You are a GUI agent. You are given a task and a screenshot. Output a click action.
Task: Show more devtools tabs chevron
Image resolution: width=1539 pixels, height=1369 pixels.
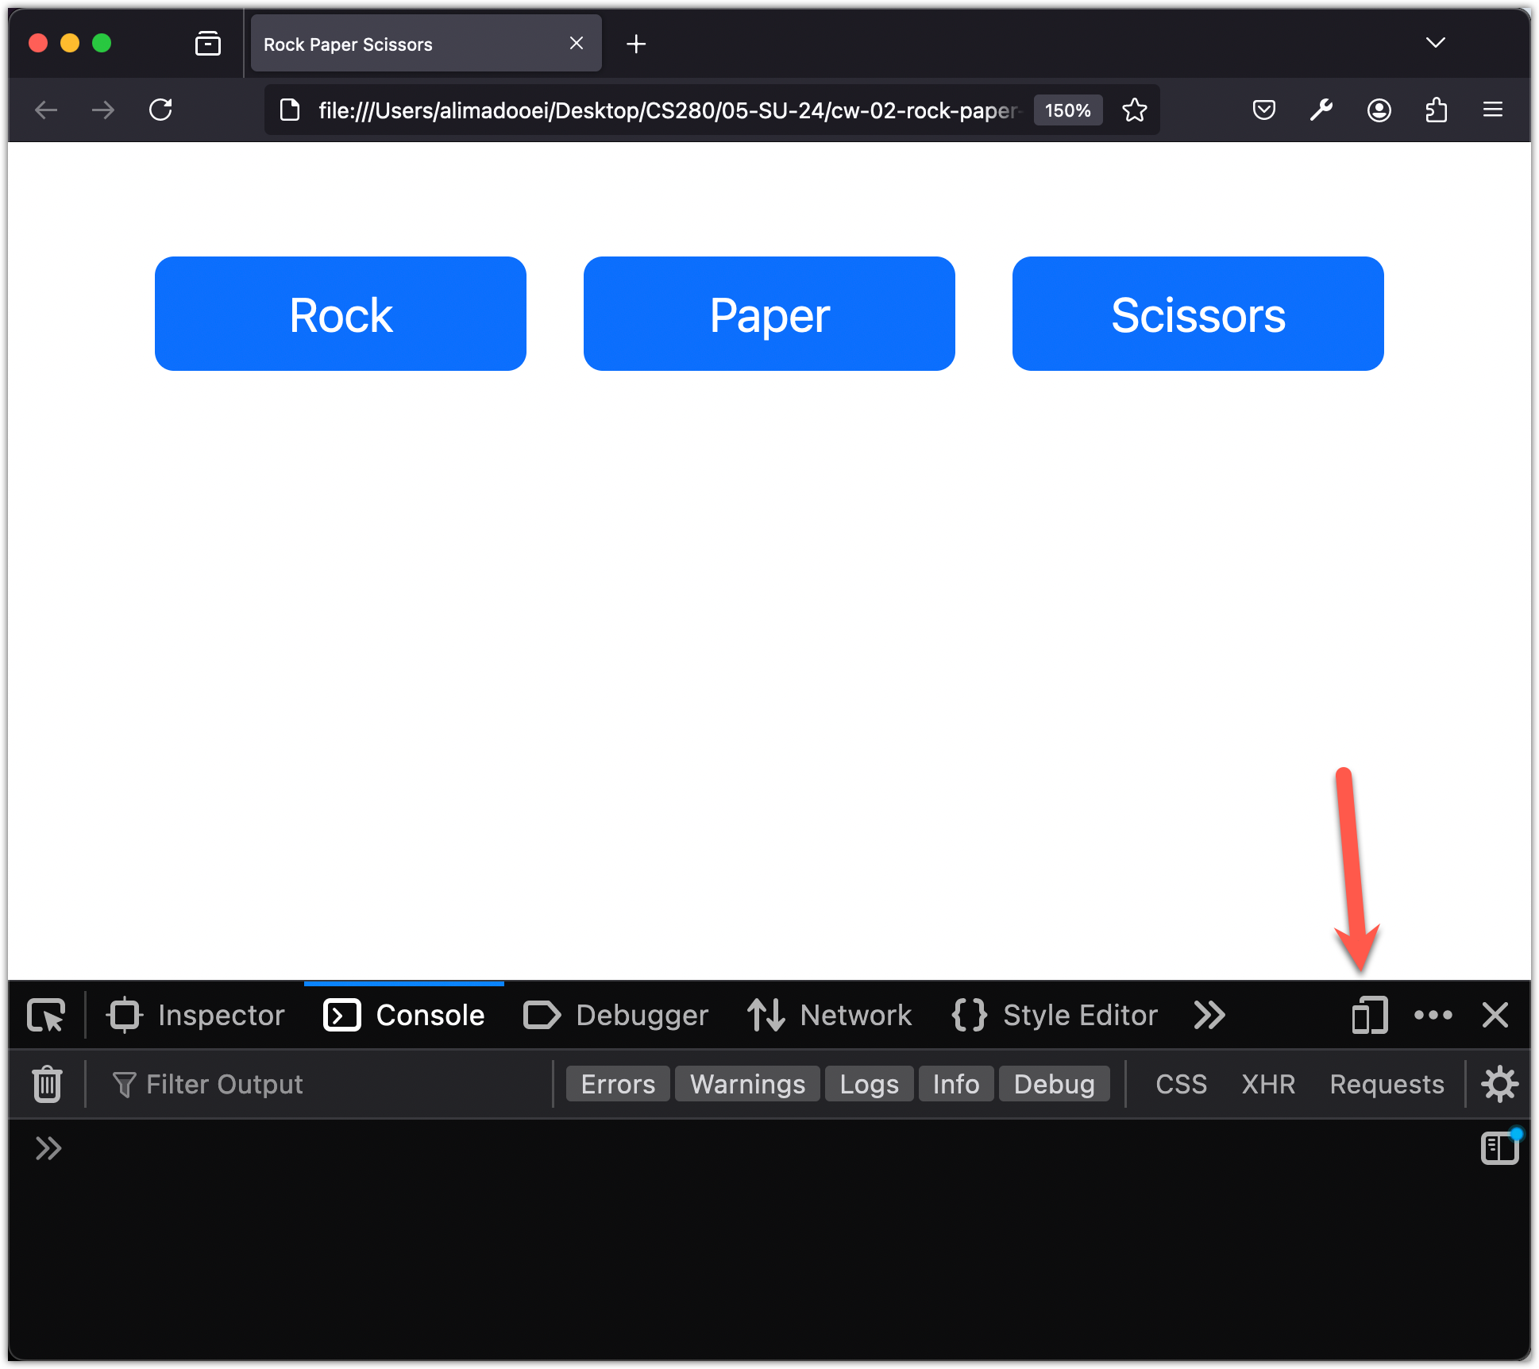1209,1015
